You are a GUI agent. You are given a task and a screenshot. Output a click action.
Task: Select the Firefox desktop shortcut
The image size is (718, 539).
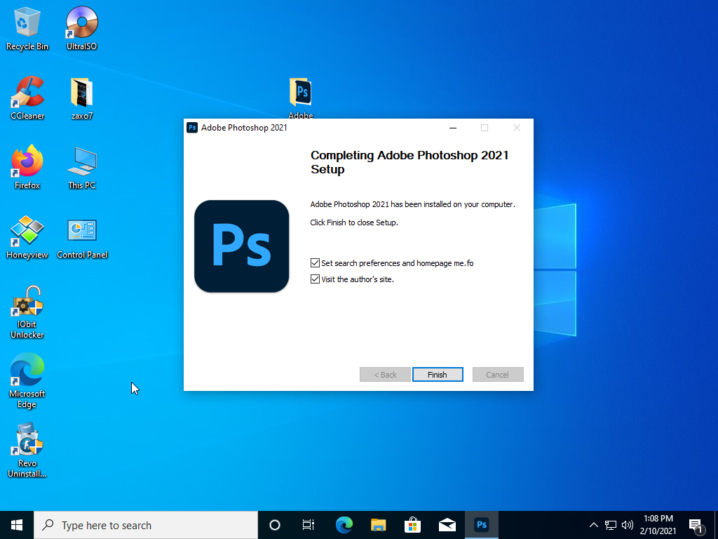click(x=27, y=167)
